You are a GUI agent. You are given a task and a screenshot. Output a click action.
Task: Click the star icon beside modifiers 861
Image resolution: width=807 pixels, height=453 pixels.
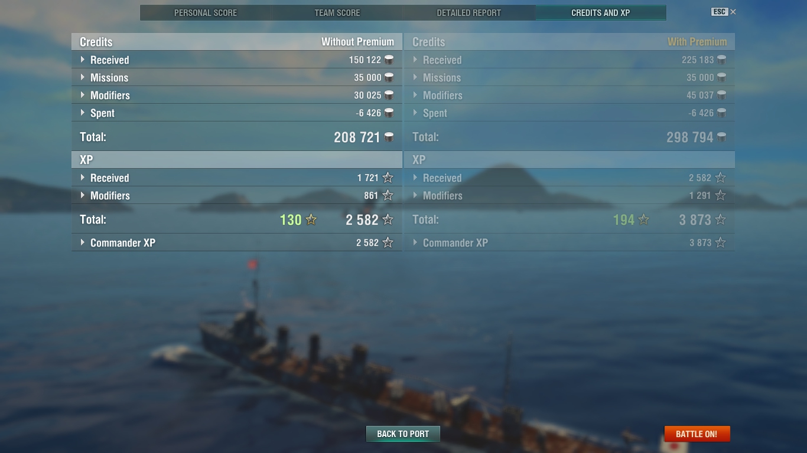pos(388,195)
